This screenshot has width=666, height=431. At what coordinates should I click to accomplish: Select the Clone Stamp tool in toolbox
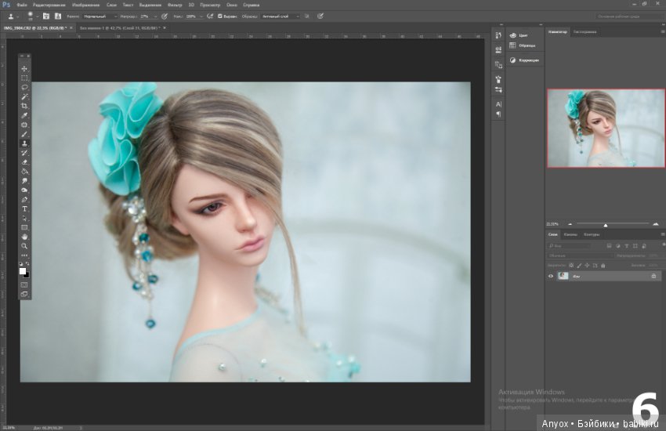[24, 143]
